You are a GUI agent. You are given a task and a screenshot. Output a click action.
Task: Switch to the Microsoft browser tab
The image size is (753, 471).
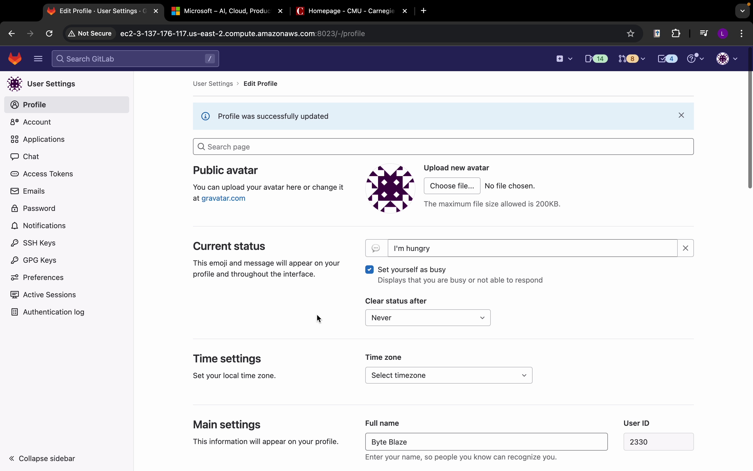[227, 11]
